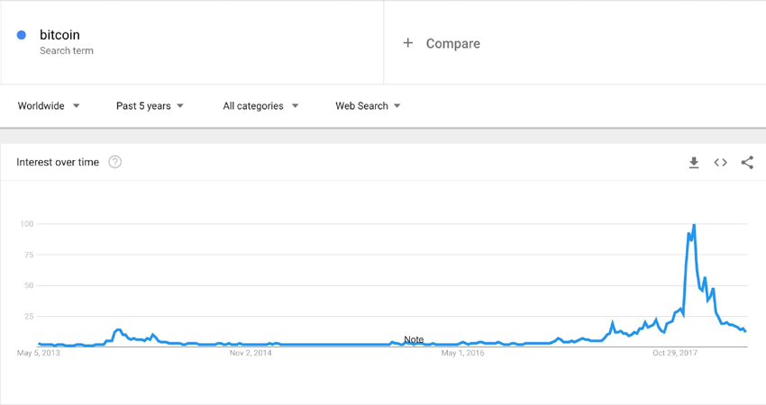Click the plus icon beside Compare

coord(408,43)
